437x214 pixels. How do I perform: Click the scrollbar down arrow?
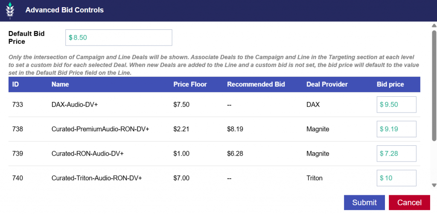point(434,185)
